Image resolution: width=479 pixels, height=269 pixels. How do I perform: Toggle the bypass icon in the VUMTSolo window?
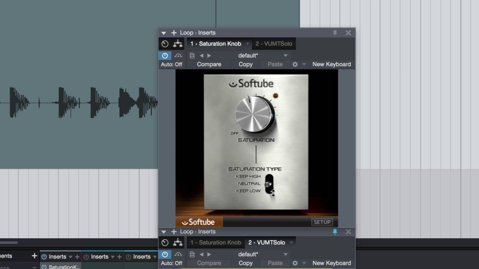pos(178,254)
